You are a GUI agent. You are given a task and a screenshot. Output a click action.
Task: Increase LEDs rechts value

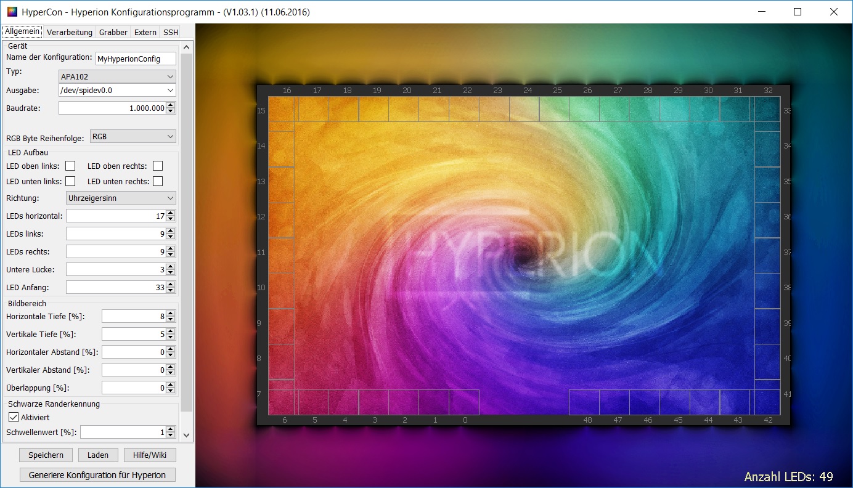pyautogui.click(x=171, y=248)
